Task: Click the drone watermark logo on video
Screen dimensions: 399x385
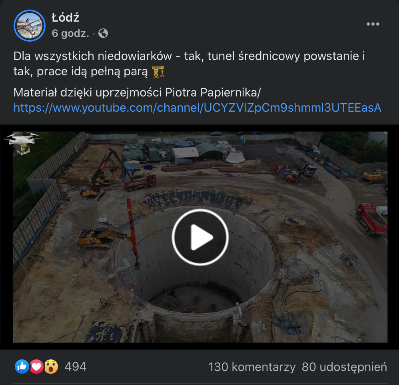Action: (22, 143)
